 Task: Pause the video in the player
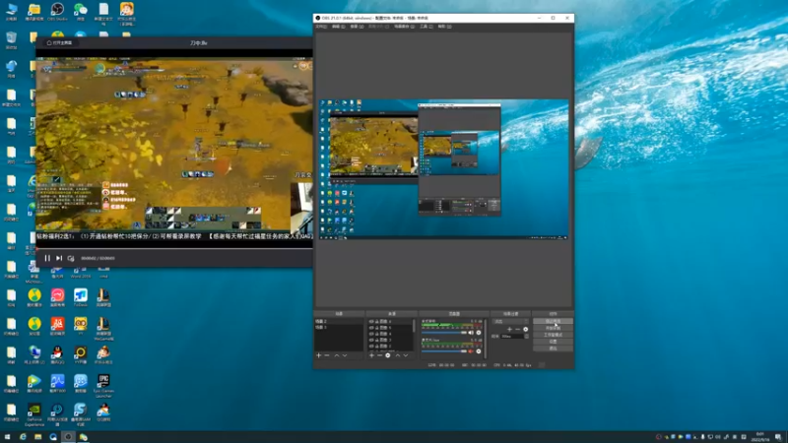pos(47,258)
